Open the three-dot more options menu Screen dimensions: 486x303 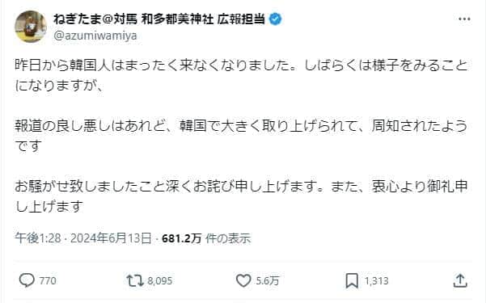[x=464, y=19]
